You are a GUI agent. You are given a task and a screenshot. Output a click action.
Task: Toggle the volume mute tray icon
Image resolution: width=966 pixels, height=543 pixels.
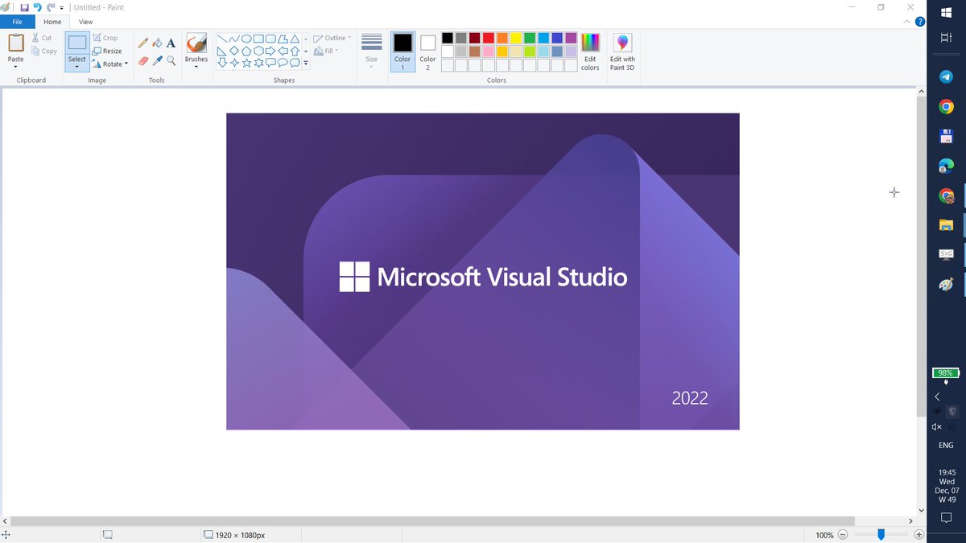(x=937, y=426)
